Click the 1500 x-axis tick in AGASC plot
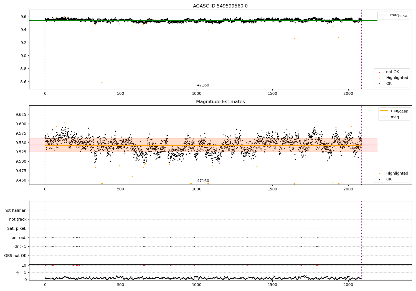This screenshot has height=291, width=416. click(x=272, y=94)
